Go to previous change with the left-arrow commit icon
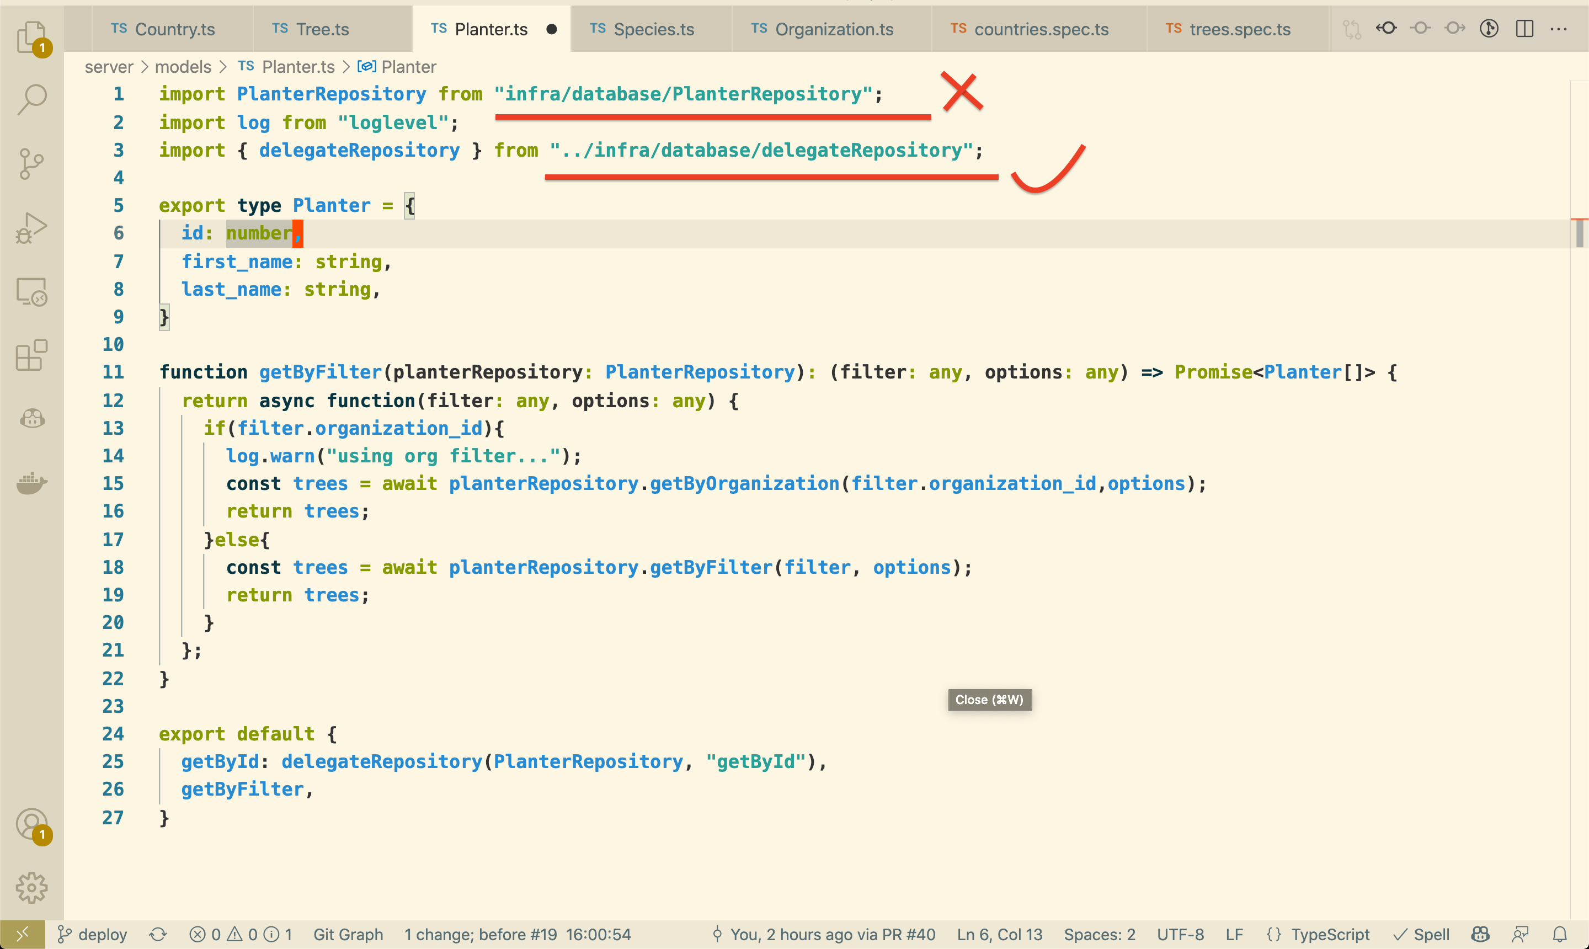1589x949 pixels. (x=1387, y=28)
